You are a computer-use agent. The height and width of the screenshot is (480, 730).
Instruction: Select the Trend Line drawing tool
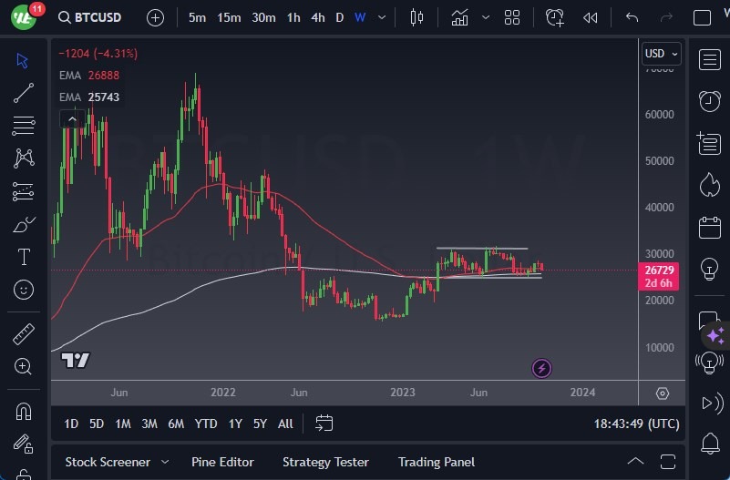point(24,93)
